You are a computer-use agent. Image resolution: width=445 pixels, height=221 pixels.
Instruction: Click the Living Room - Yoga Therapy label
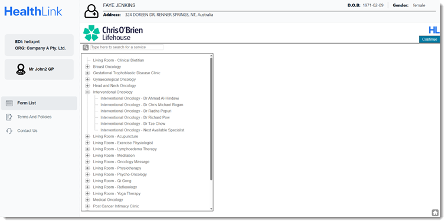tap(117, 193)
